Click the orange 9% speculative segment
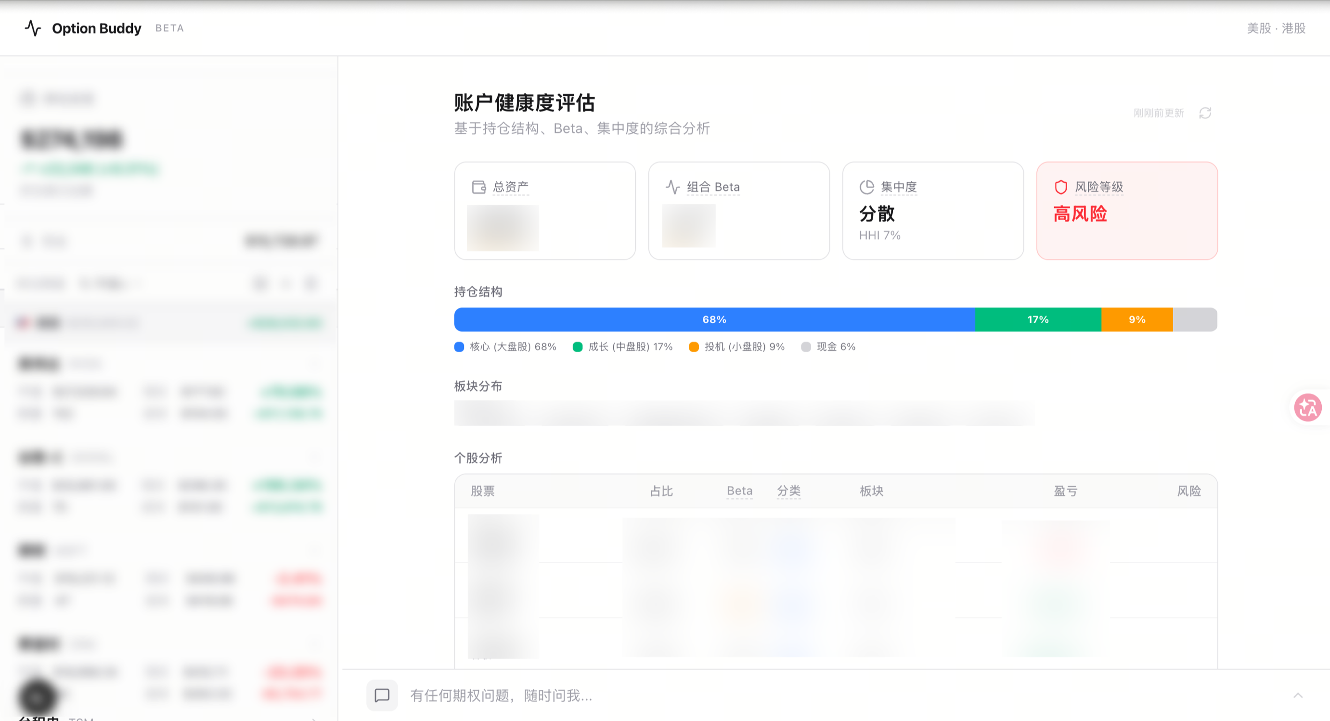1330x721 pixels. [x=1136, y=319]
